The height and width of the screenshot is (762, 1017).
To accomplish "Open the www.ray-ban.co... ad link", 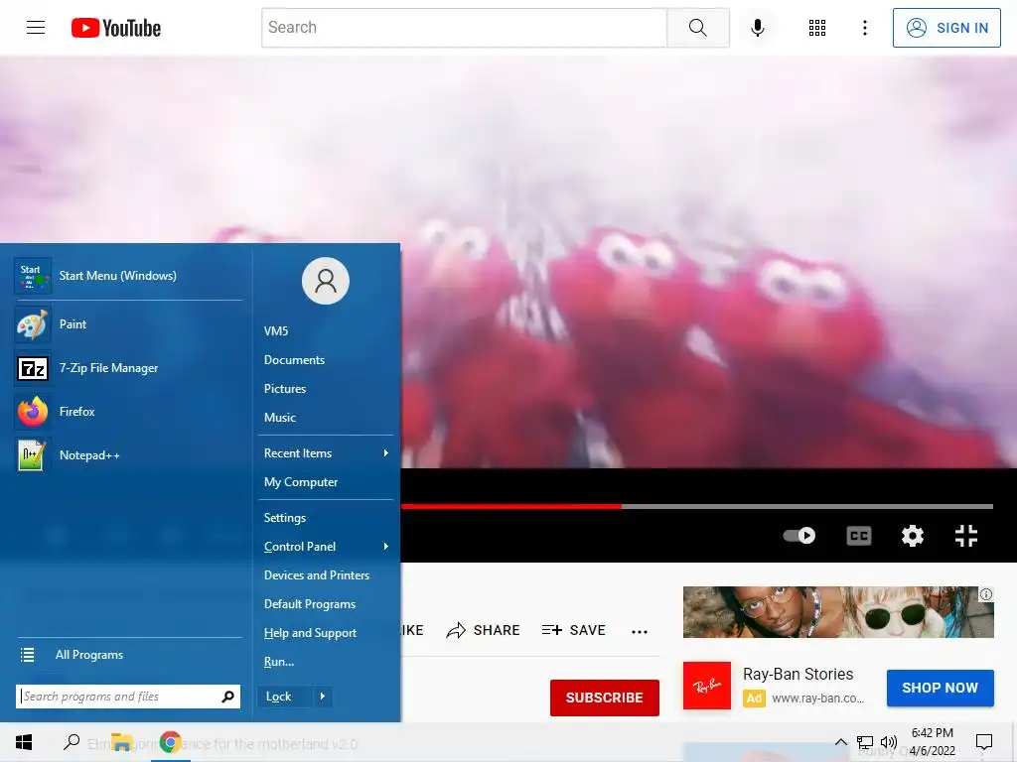I will [x=818, y=698].
